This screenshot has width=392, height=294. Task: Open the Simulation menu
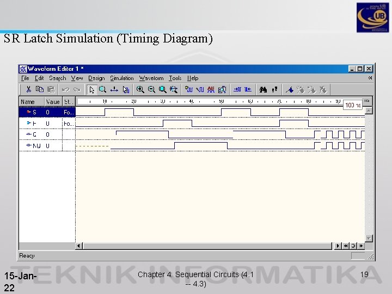pos(122,78)
